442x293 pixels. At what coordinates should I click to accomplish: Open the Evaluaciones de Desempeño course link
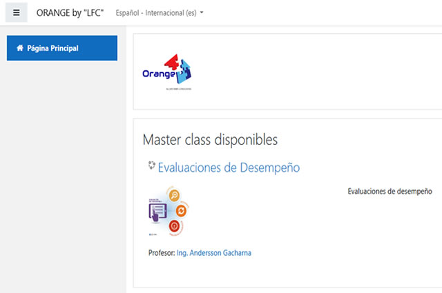[x=229, y=167]
